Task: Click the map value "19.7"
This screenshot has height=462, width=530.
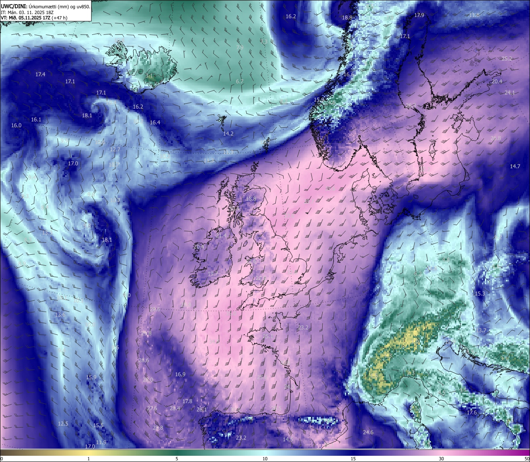Action: click(x=213, y=274)
